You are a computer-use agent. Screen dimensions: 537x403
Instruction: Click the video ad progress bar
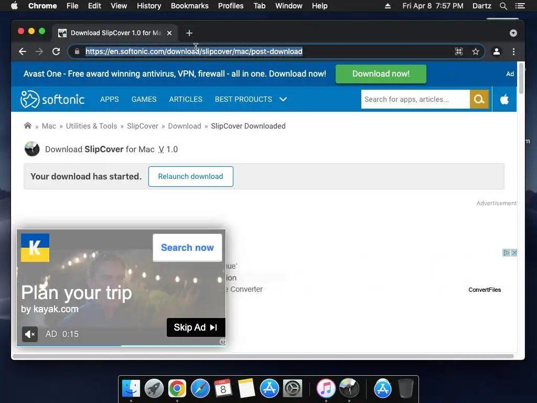(121, 345)
